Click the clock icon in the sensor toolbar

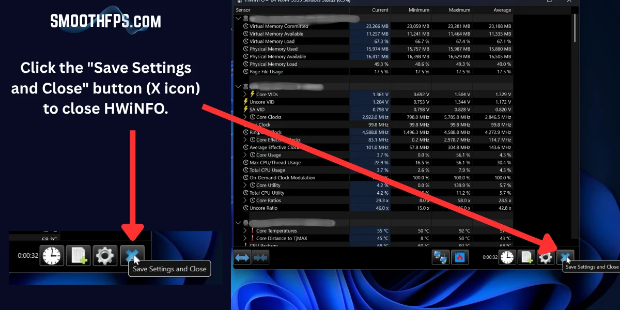click(x=507, y=257)
